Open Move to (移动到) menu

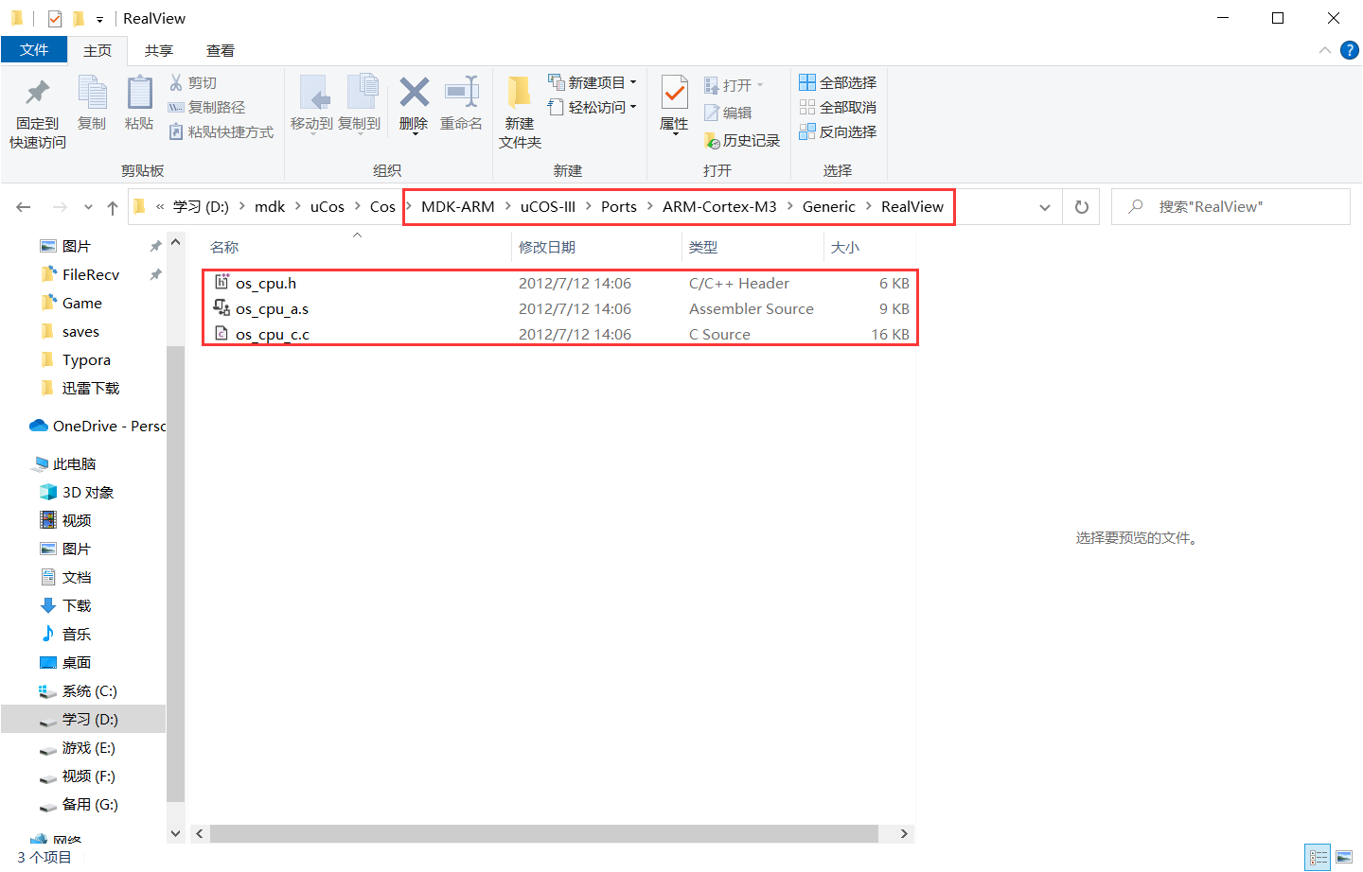pos(311,104)
